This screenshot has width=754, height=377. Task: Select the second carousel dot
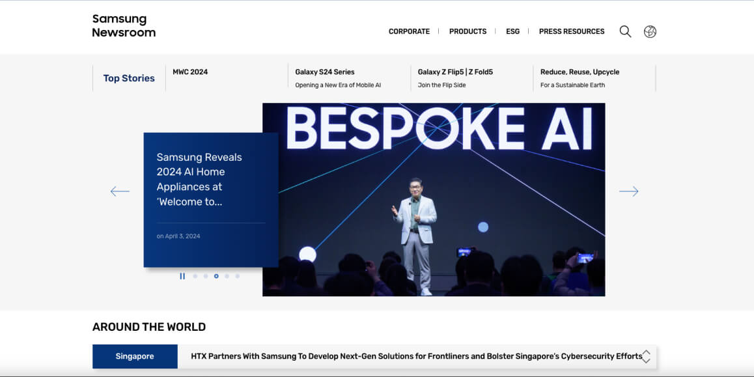click(205, 276)
